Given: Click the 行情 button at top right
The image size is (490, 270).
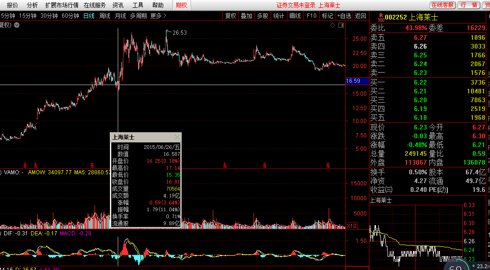Looking at the screenshot, I should click(x=468, y=5).
